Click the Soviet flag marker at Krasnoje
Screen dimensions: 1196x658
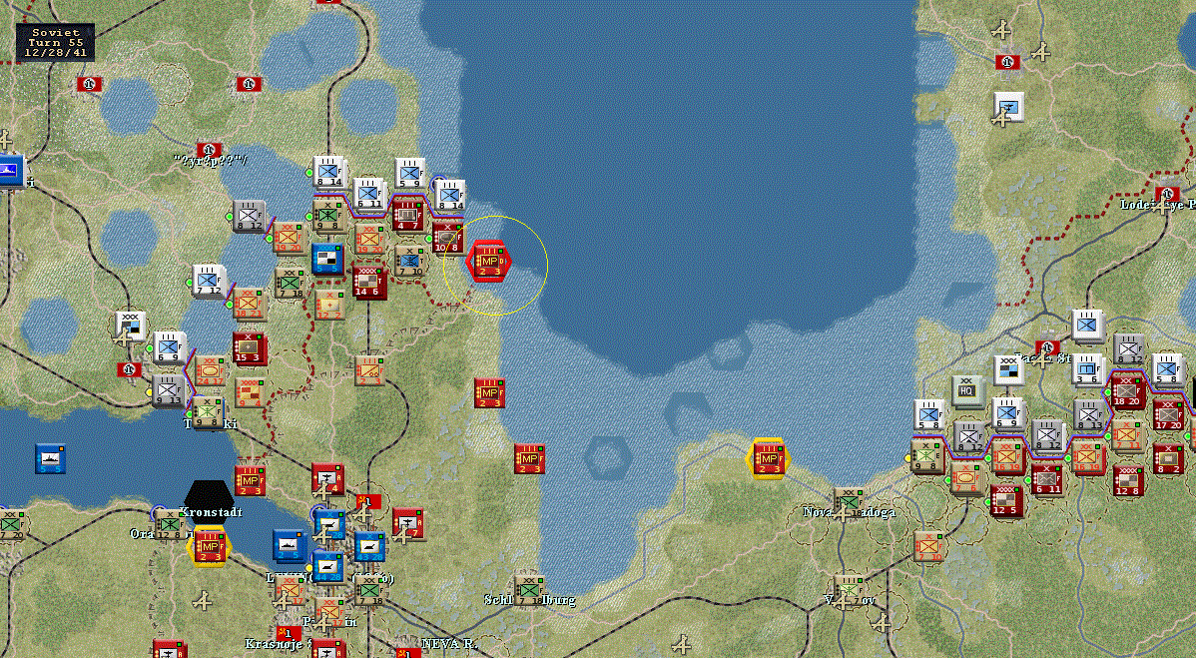[x=288, y=634]
